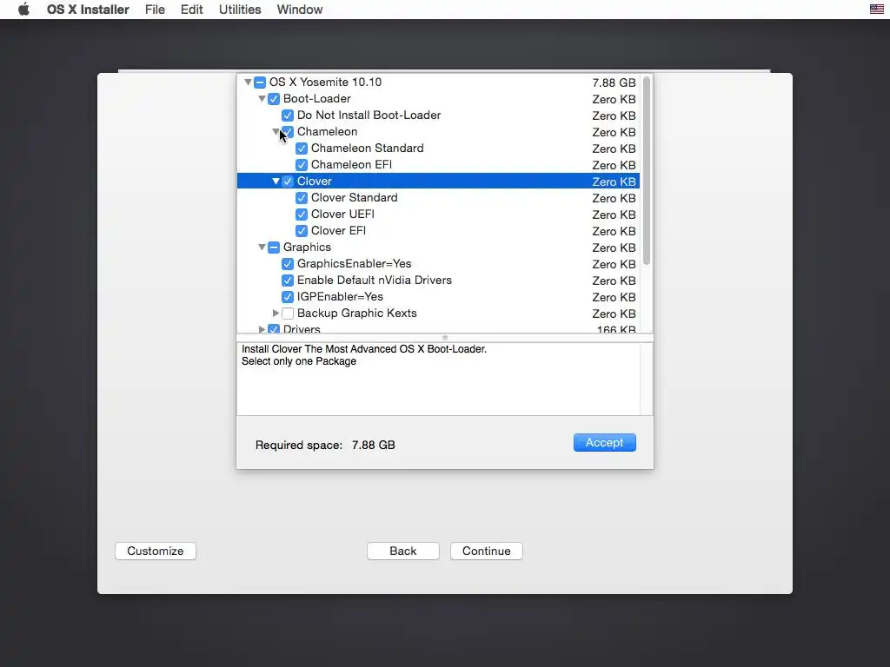Uncheck Clover UEFI checkbox
The image size is (890, 667).
pos(302,214)
